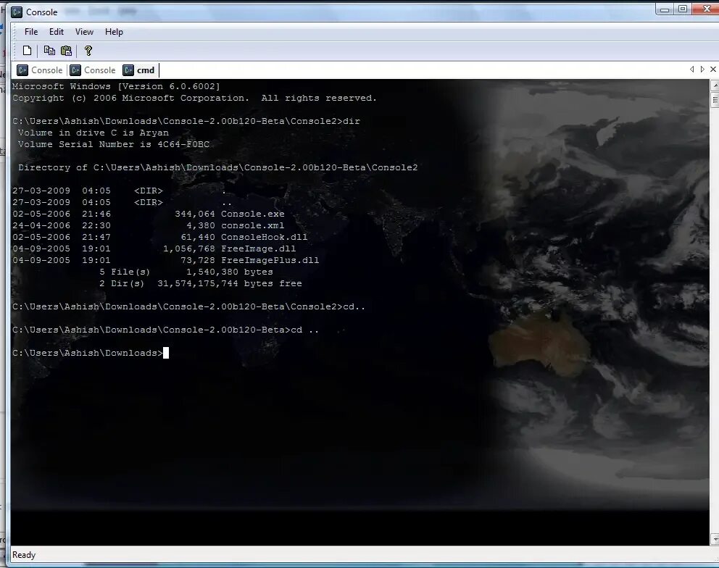This screenshot has width=719, height=568.
Task: Open the Edit menu
Action: pyautogui.click(x=56, y=31)
